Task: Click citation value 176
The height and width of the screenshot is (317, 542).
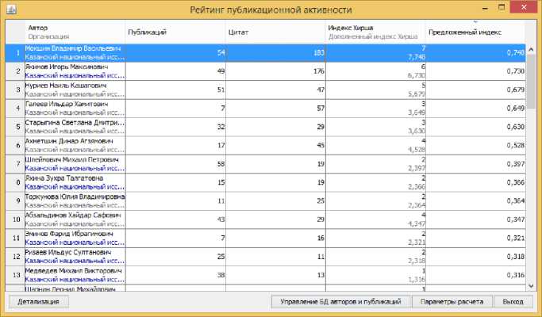Action: click(x=319, y=71)
